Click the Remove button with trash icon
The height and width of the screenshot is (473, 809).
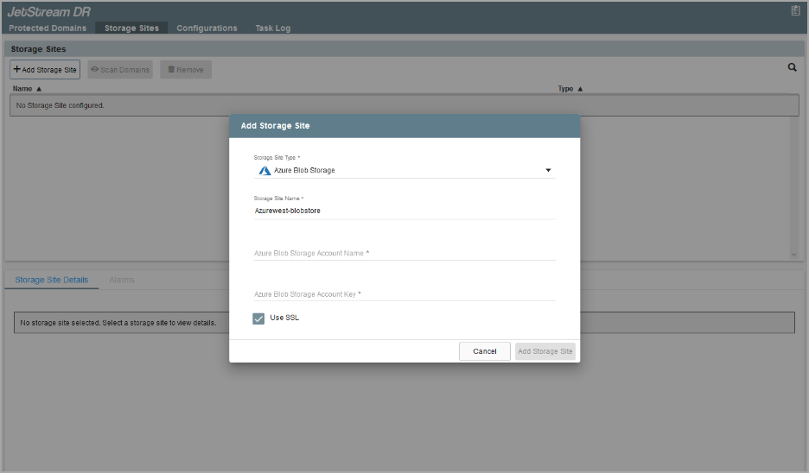[x=186, y=70]
